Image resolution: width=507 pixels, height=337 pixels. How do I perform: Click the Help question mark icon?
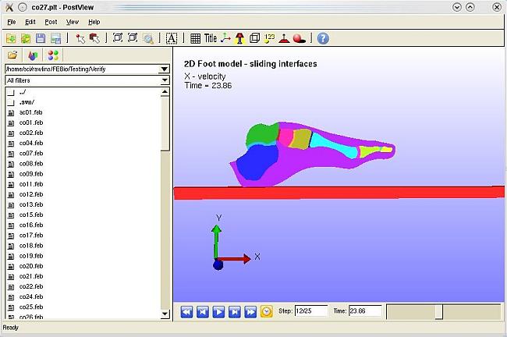(x=323, y=38)
